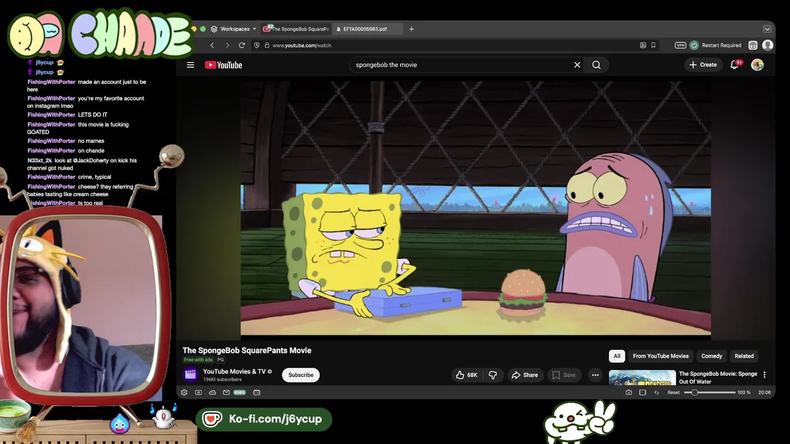The width and height of the screenshot is (790, 444).
Task: Click the cloud sync icon in status bar
Action: click(212, 392)
